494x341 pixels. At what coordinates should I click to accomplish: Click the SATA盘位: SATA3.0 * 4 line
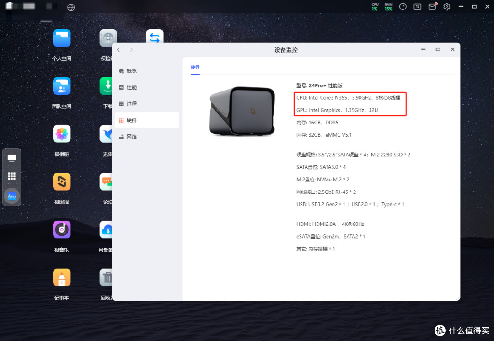(x=321, y=167)
